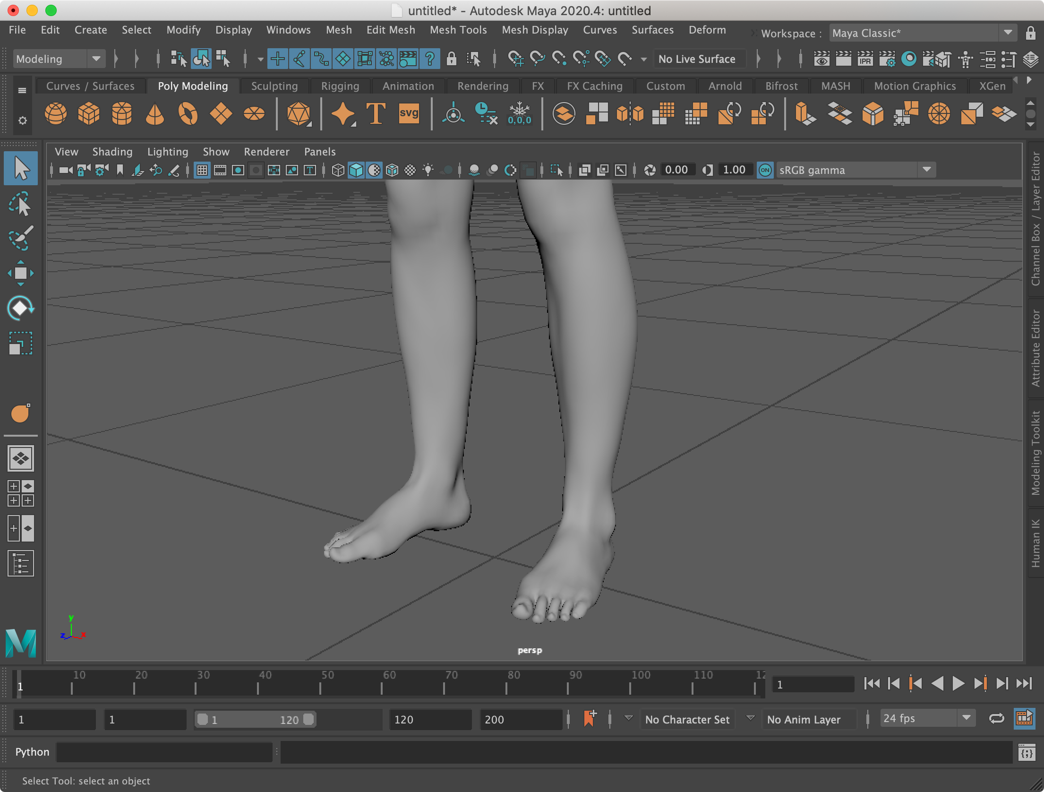The width and height of the screenshot is (1044, 792).
Task: Toggle playback loop mode
Action: pos(996,719)
